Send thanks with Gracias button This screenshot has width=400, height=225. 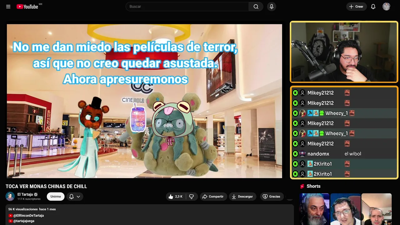(x=271, y=197)
